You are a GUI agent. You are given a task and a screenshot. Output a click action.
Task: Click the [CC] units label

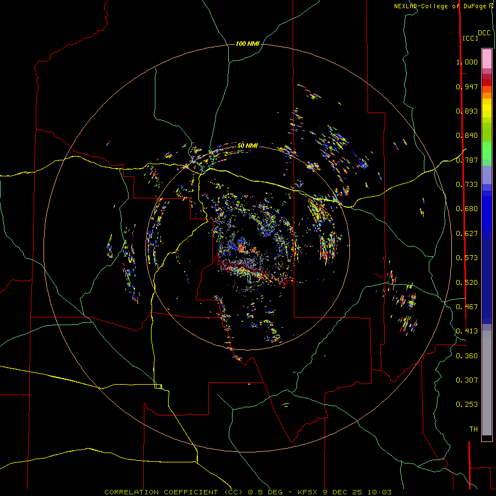point(470,38)
